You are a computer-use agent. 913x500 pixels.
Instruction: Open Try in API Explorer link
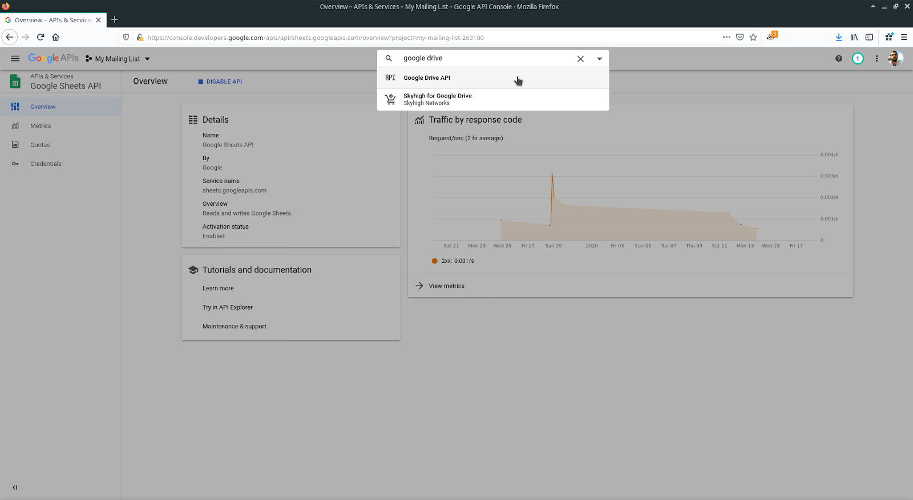coord(228,307)
